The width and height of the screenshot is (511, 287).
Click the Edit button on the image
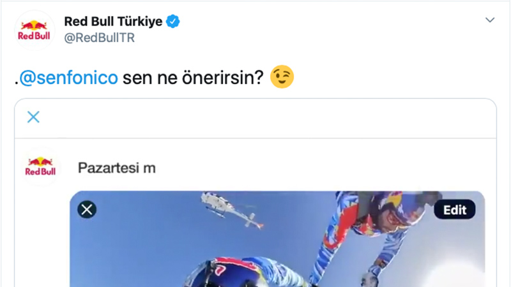455,210
